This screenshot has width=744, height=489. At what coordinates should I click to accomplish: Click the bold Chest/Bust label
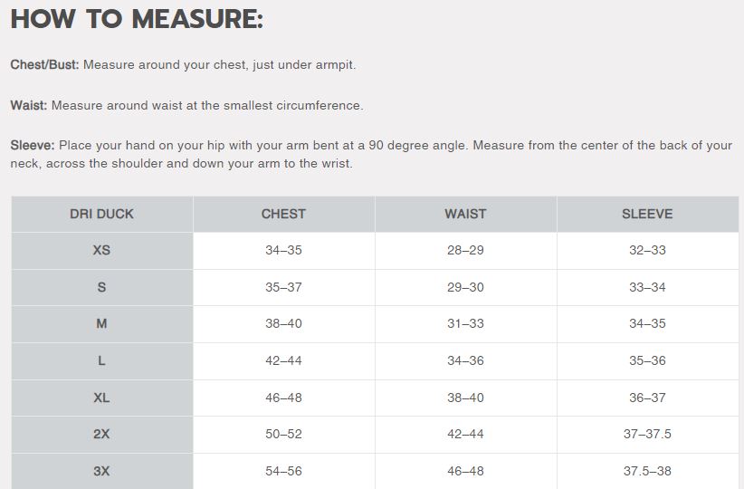[x=44, y=65]
